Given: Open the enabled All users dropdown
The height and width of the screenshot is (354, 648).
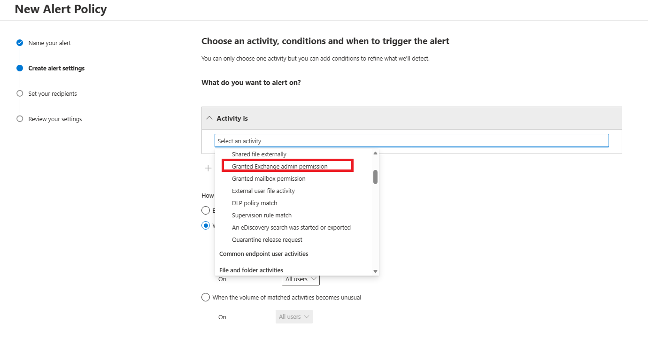Looking at the screenshot, I should (301, 279).
